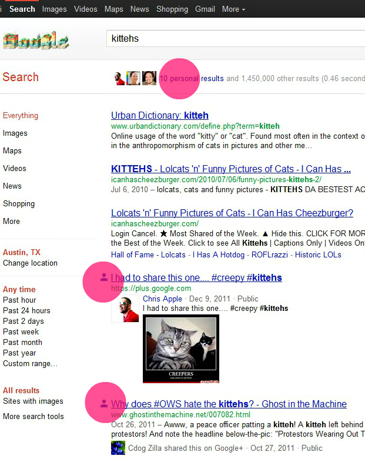Click the urbandictionary.com green URL text

tap(195, 126)
